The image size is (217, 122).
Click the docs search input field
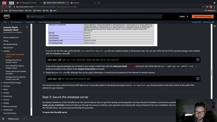[x=94, y=17]
